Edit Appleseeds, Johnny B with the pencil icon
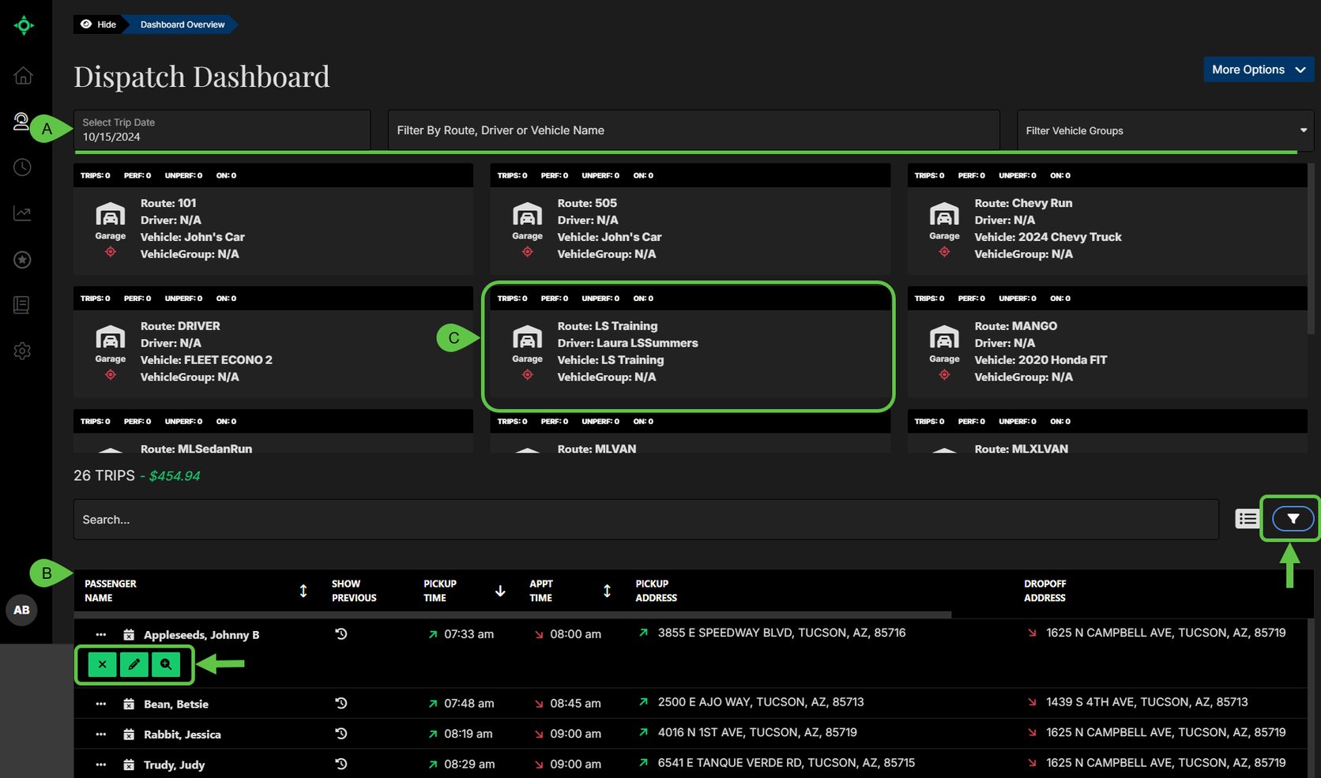This screenshot has width=1321, height=778. click(x=133, y=664)
